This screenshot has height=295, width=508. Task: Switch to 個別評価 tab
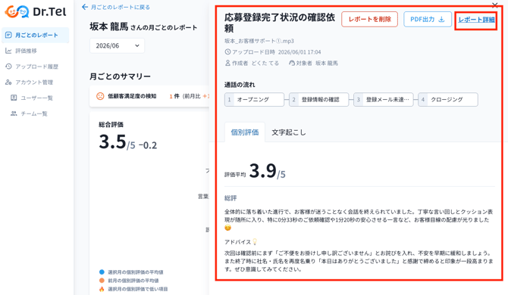point(245,132)
